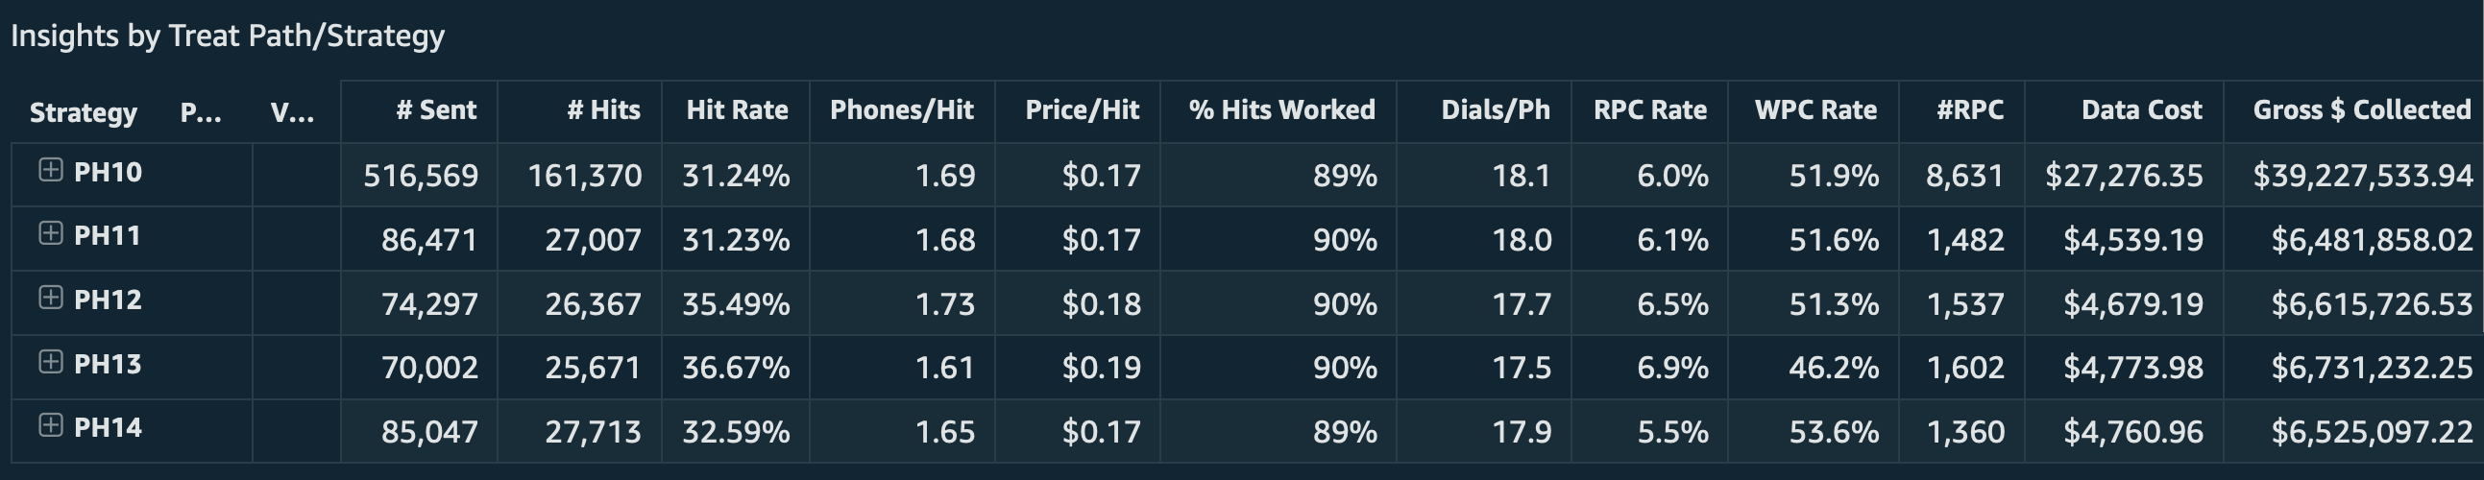
Task: Expand the PH10 strategy row
Action: tap(50, 171)
